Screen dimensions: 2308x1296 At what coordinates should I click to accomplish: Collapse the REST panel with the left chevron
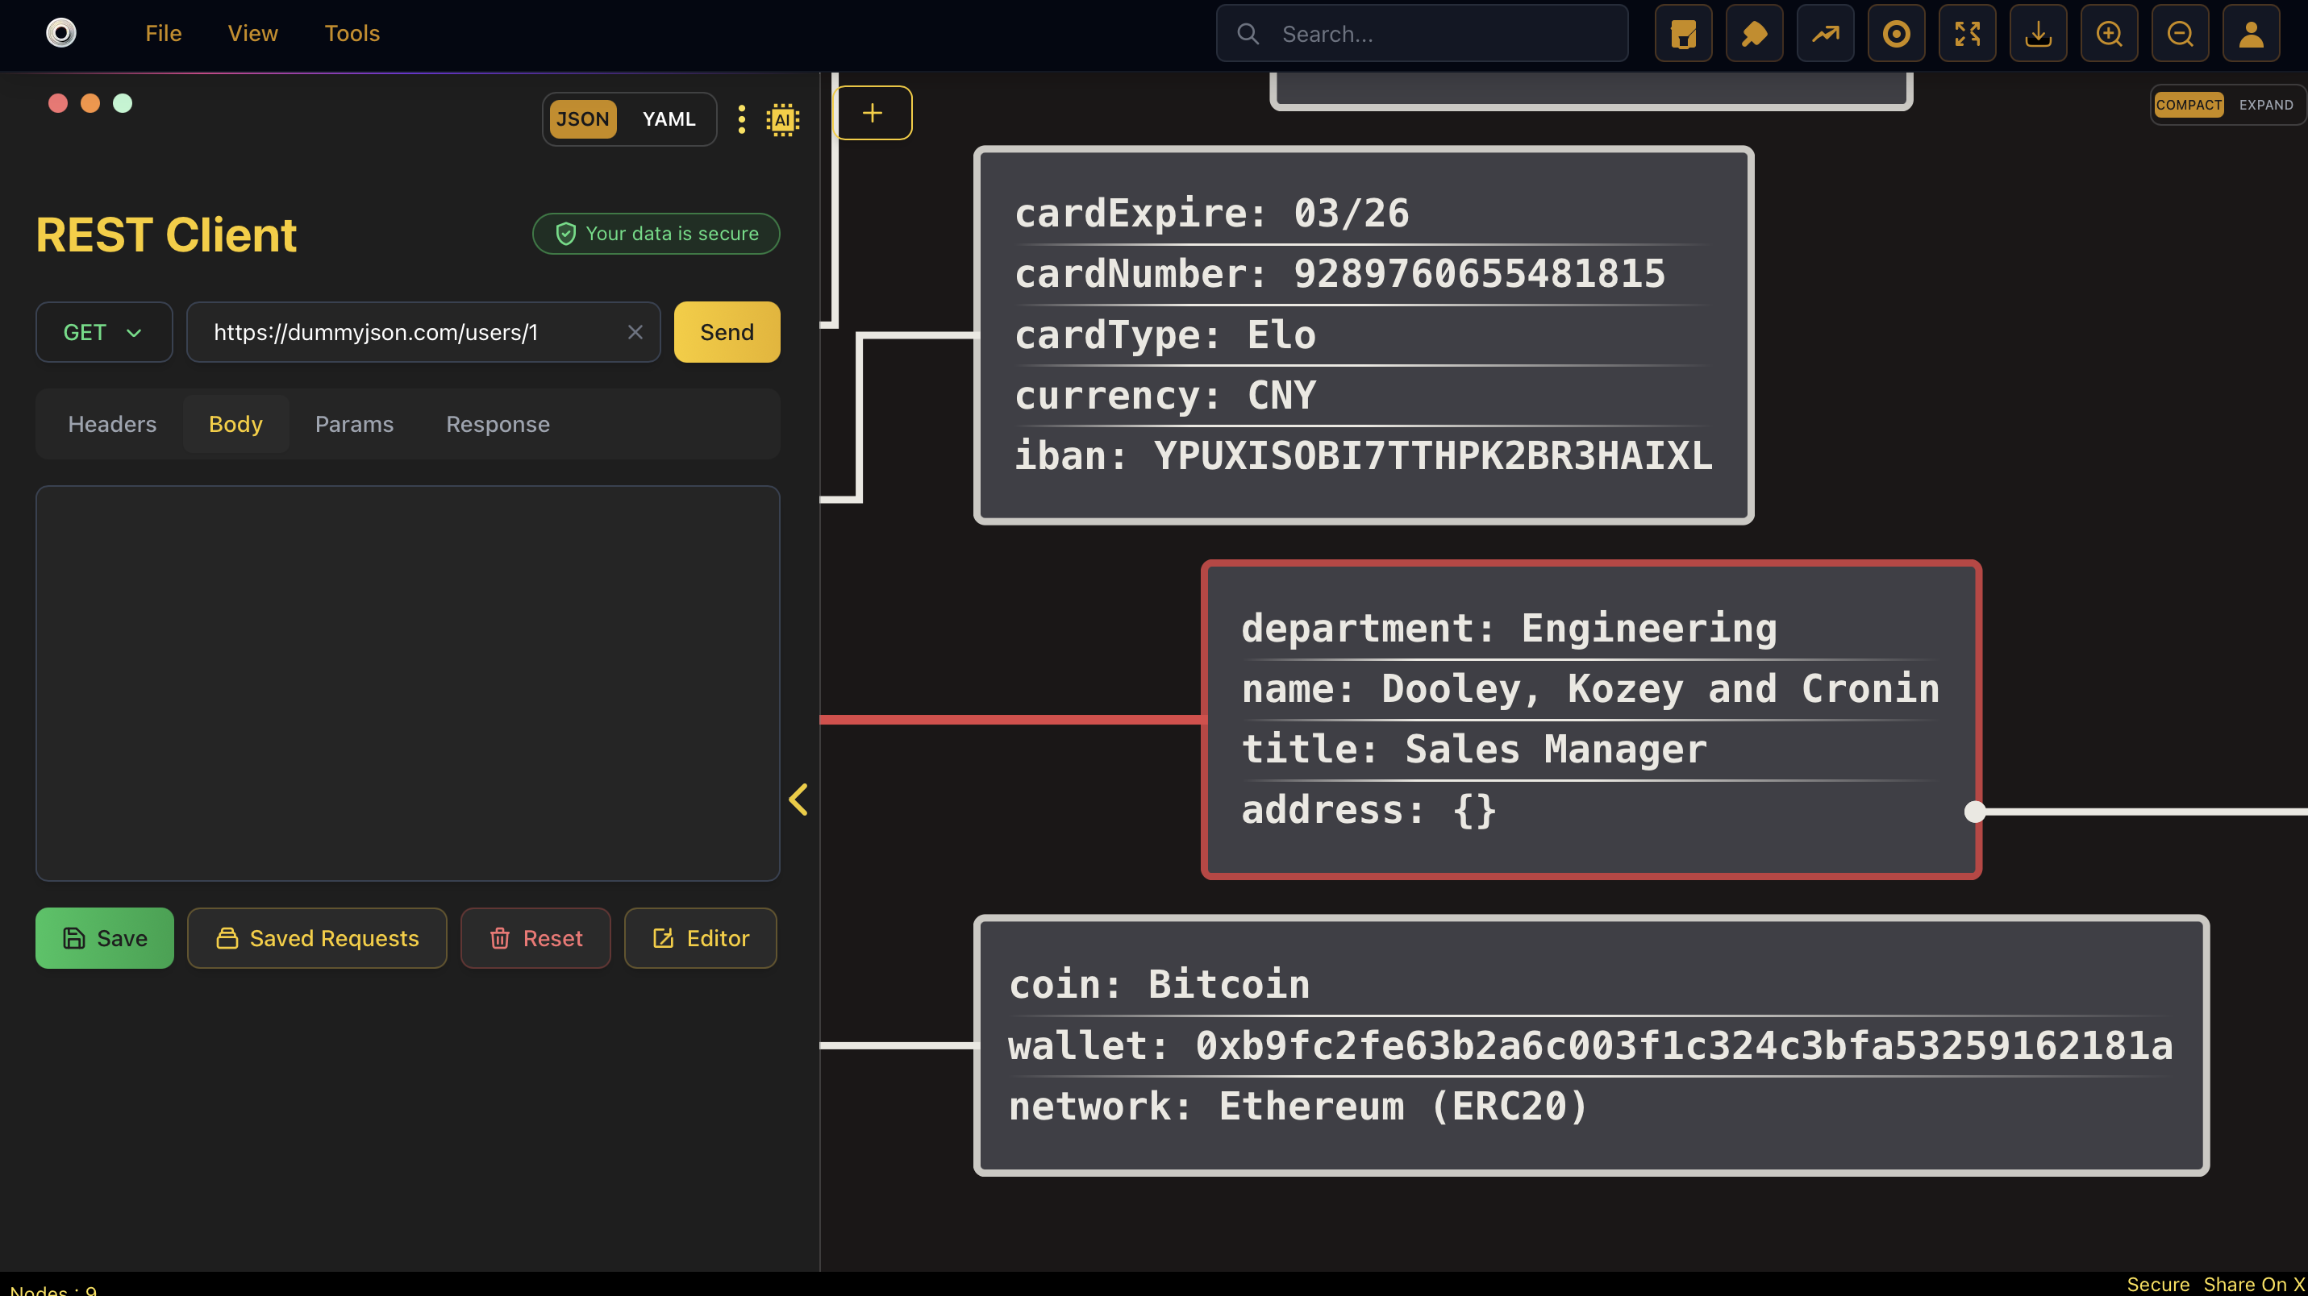pos(798,800)
